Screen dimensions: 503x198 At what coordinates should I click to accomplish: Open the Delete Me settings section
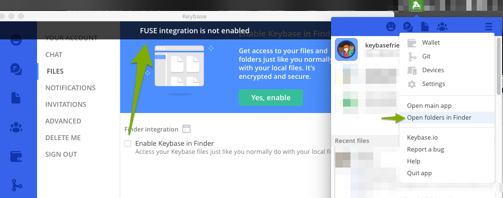click(x=63, y=138)
